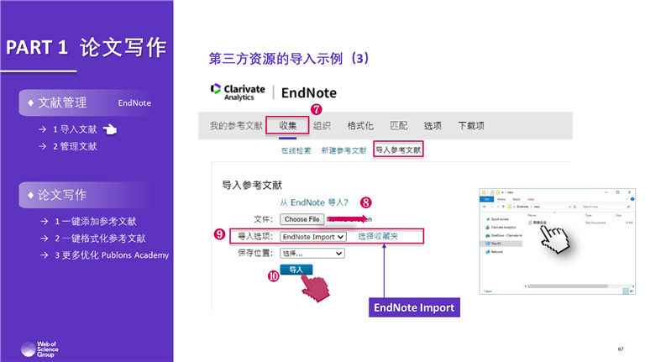The height and width of the screenshot is (362, 645).
Task: Select the text document file in Explorer
Action: point(537,223)
